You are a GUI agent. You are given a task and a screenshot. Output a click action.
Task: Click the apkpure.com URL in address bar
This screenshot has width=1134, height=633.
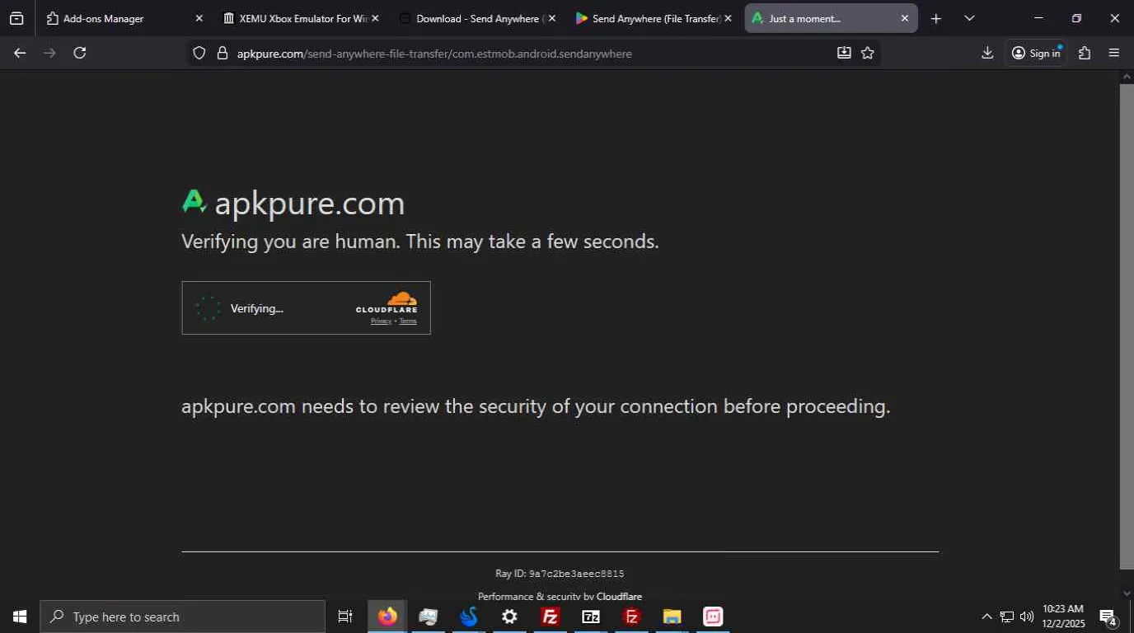[434, 54]
